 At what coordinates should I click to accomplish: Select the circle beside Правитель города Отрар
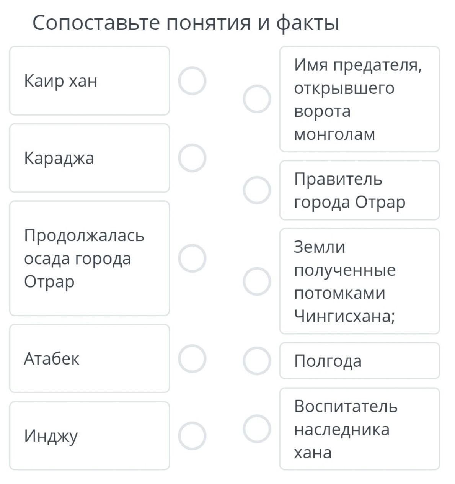[x=257, y=190]
